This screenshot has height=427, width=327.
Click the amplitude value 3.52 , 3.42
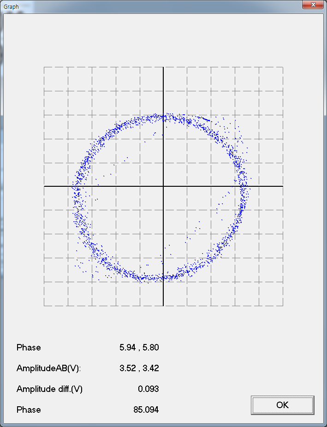coord(139,368)
